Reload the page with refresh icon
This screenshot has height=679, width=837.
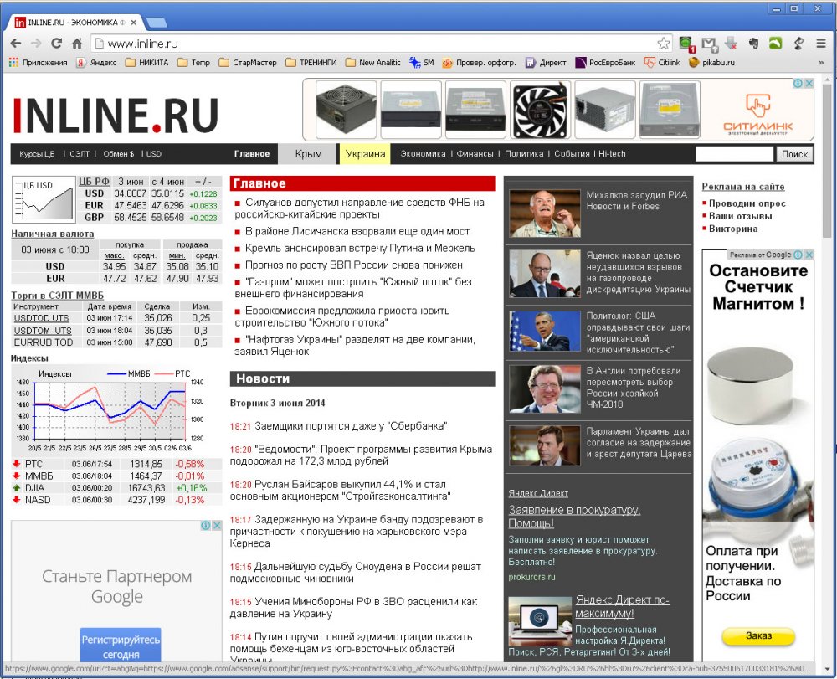(x=57, y=44)
